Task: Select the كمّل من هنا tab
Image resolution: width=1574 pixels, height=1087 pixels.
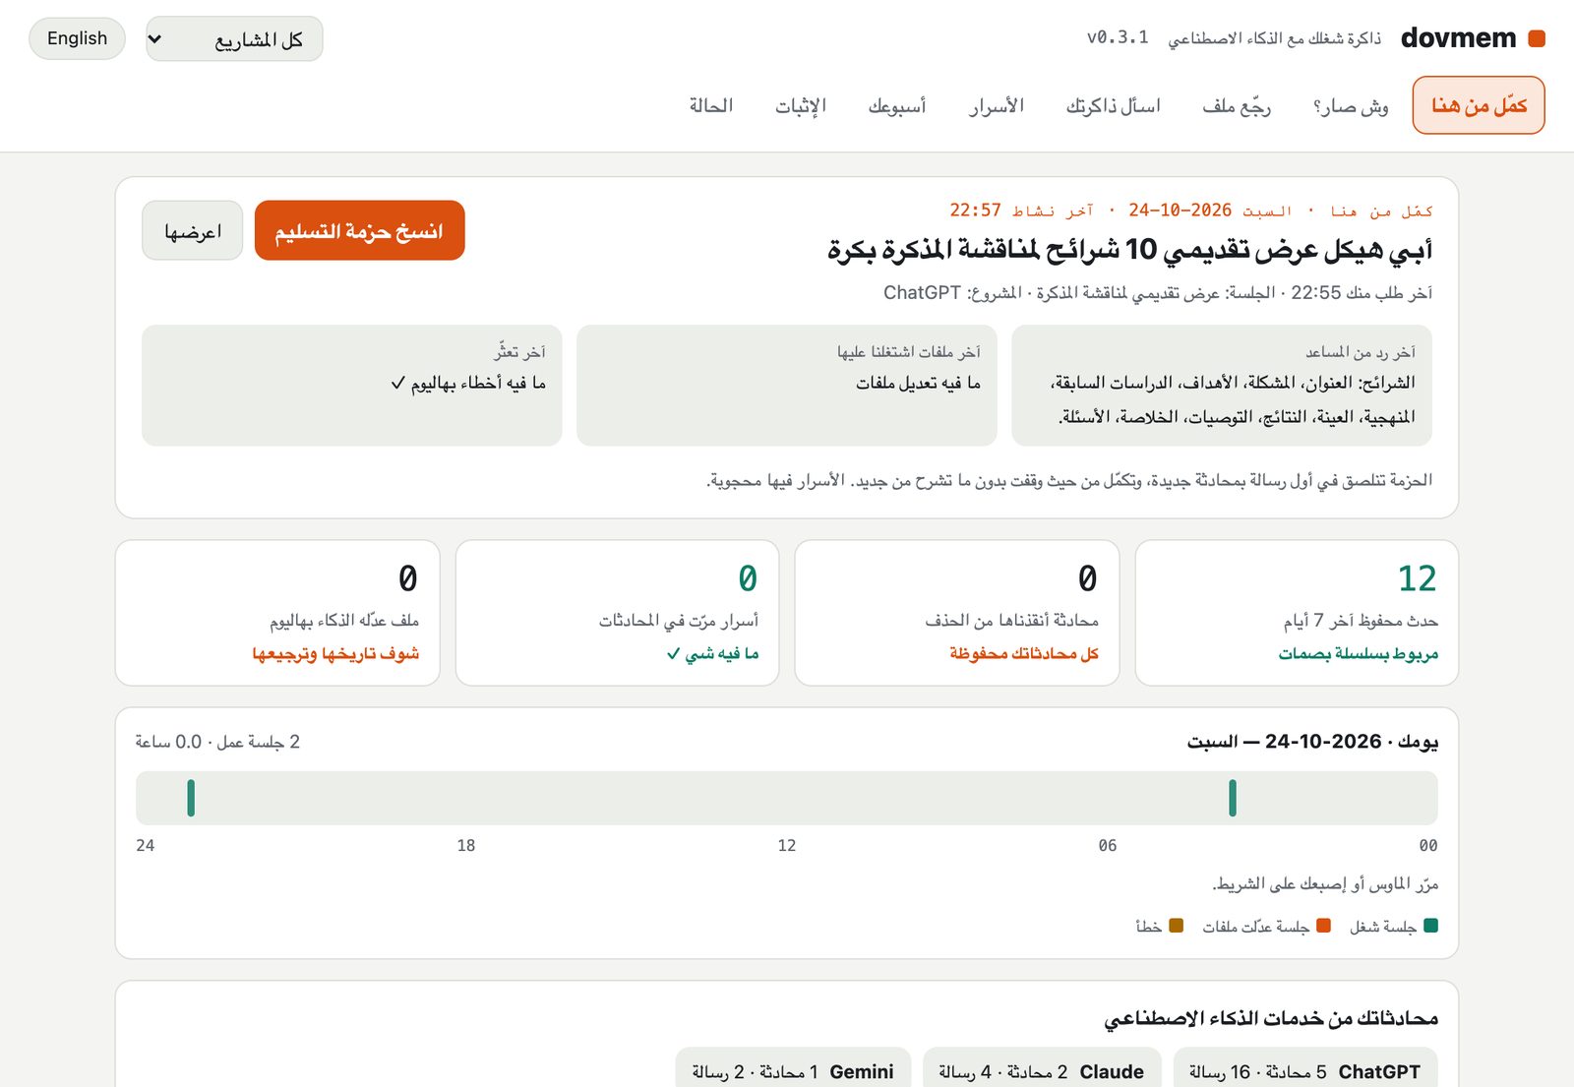Action: tap(1479, 105)
